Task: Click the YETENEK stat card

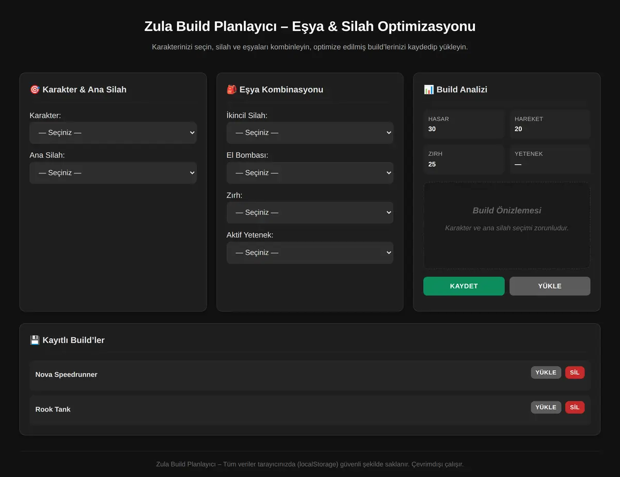Action: [550, 159]
